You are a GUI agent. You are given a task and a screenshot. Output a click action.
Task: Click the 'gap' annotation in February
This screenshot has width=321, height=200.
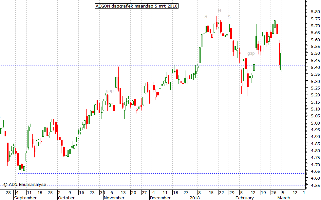click(x=251, y=53)
